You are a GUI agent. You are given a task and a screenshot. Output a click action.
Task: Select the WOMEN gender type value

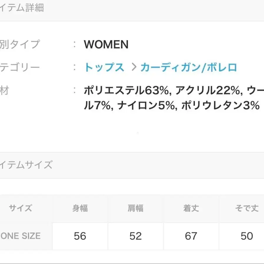click(106, 45)
